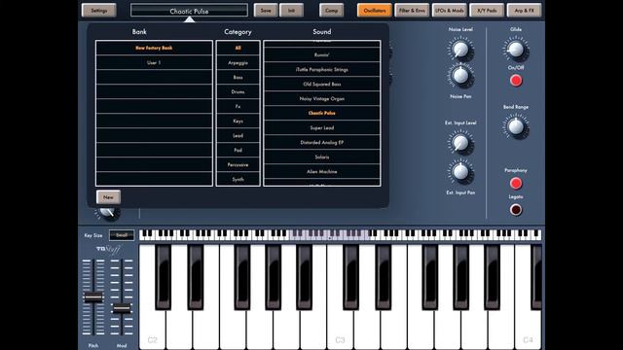Filter sounds by Keys category
Screen dimensions: 623x350
(238, 121)
